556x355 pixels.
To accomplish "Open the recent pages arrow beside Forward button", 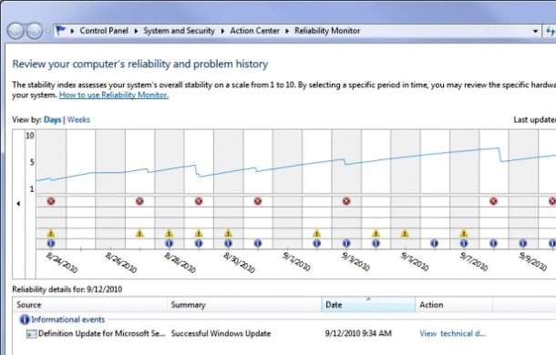I will point(47,31).
